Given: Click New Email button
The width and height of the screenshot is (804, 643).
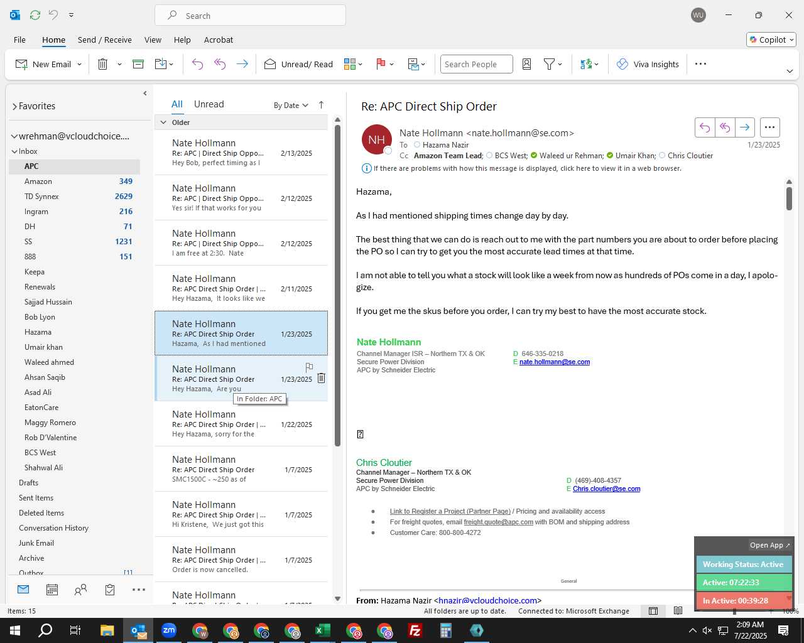Looking at the screenshot, I should [43, 64].
